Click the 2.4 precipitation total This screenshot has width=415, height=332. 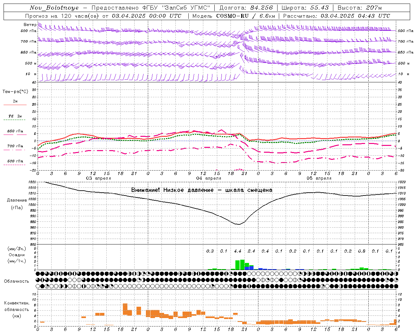pyautogui.click(x=251, y=251)
